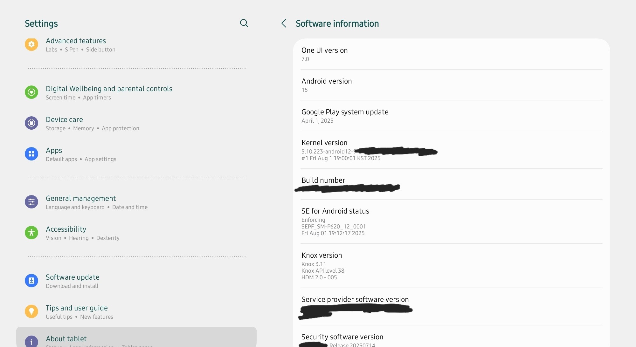Tap SE for Android status row
636x347 pixels.
[451, 221]
